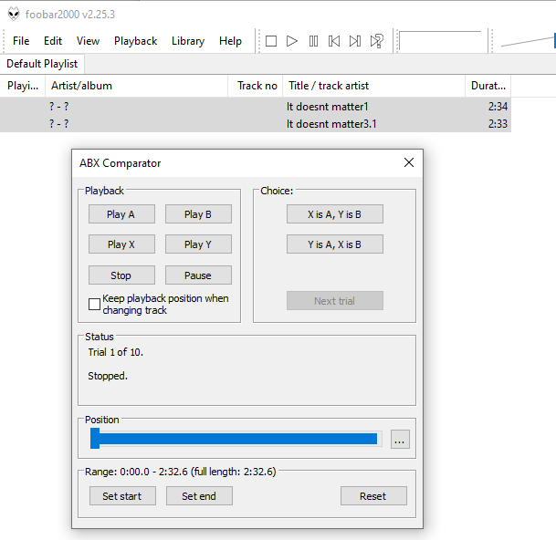Select the track "It doesnt matter3.1"
The height and width of the screenshot is (540, 556).
pos(256,124)
